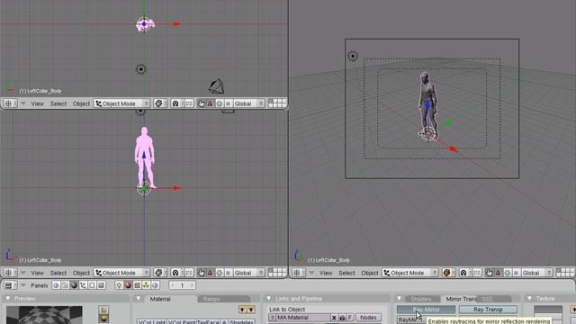Paste material settings from buffer icon
576x324 pixels.
251,310
